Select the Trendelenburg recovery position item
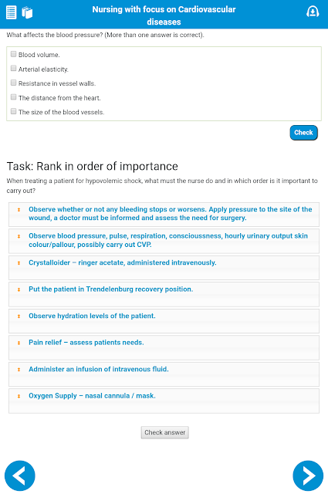Screen dimensions: 328x494 (x=164, y=294)
